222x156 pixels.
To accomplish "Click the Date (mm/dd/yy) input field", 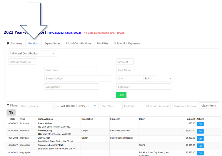I will (22, 62).
